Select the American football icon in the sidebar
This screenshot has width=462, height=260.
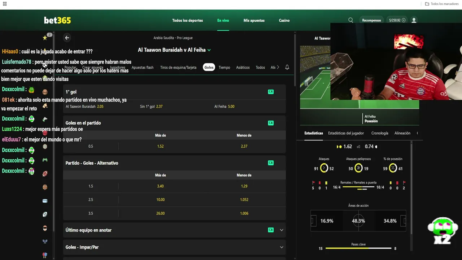click(x=45, y=174)
